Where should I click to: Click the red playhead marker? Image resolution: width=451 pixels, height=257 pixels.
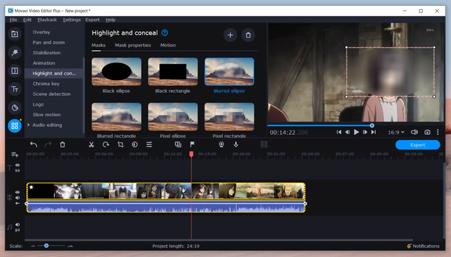click(x=191, y=154)
